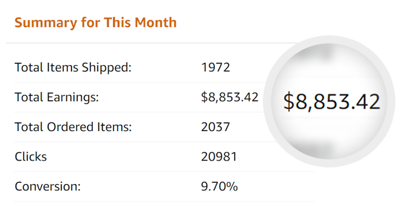Click the 2037 ordered items value
The width and height of the screenshot is (401, 212).
216,127
